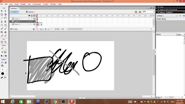Screen dimensions: 185x104
Task: Select the Oval tool
Action: 2,25
